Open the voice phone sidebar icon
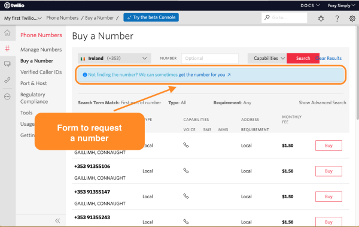 pos(7,80)
